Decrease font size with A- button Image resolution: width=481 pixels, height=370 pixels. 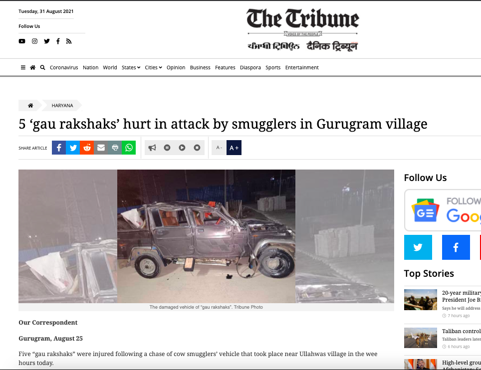[219, 148]
